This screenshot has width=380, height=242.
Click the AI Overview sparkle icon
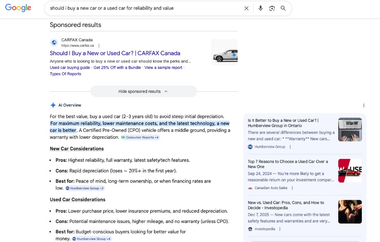tap(53, 105)
